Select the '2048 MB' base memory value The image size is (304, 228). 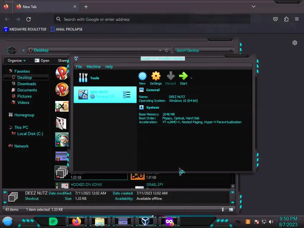pos(169,114)
